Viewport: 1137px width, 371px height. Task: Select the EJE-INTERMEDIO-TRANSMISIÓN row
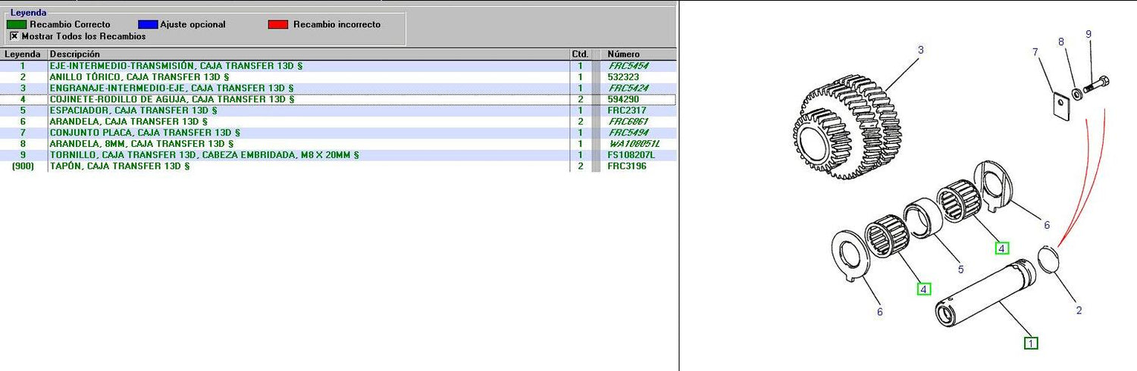(x=176, y=66)
